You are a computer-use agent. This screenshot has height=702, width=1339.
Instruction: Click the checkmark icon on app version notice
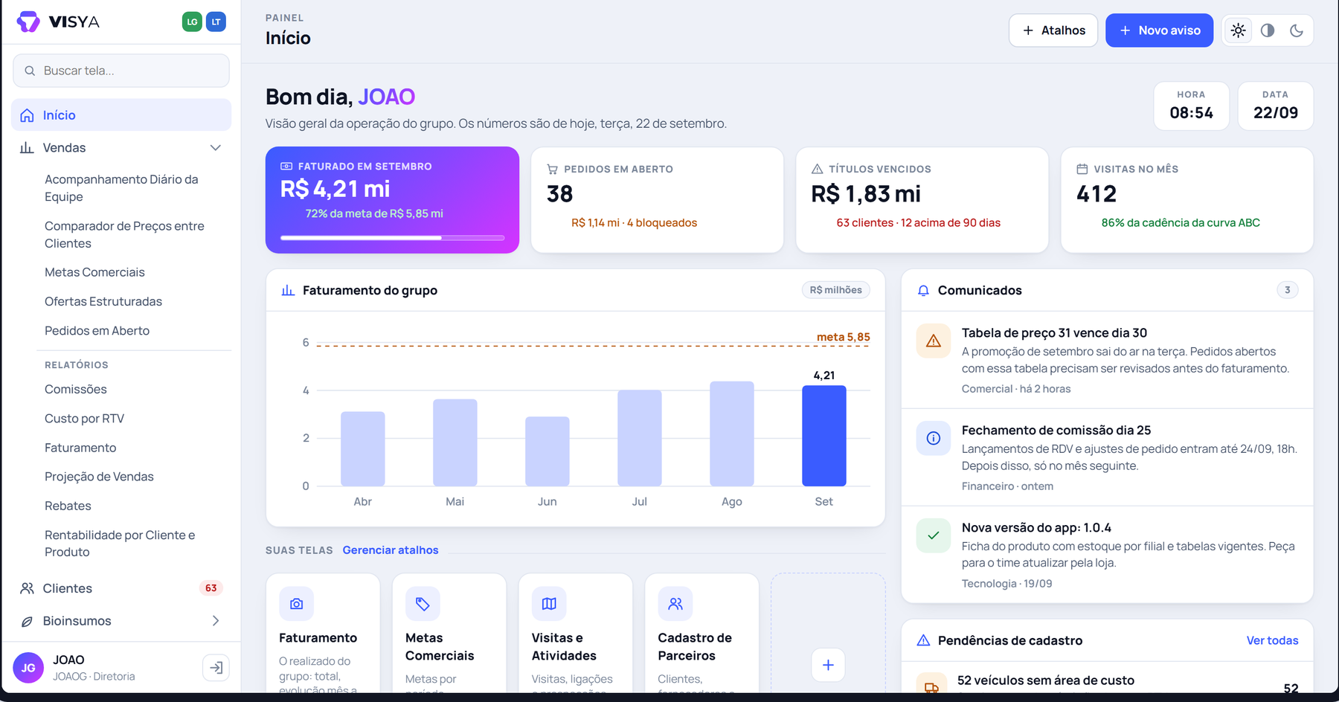(x=934, y=536)
